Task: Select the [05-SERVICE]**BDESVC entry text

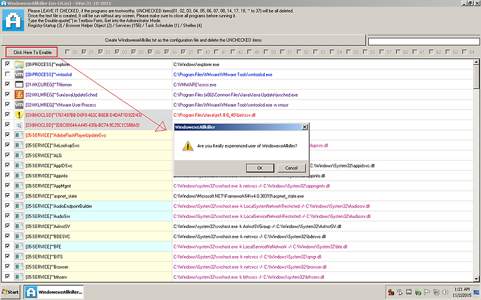Action: click(x=48, y=237)
